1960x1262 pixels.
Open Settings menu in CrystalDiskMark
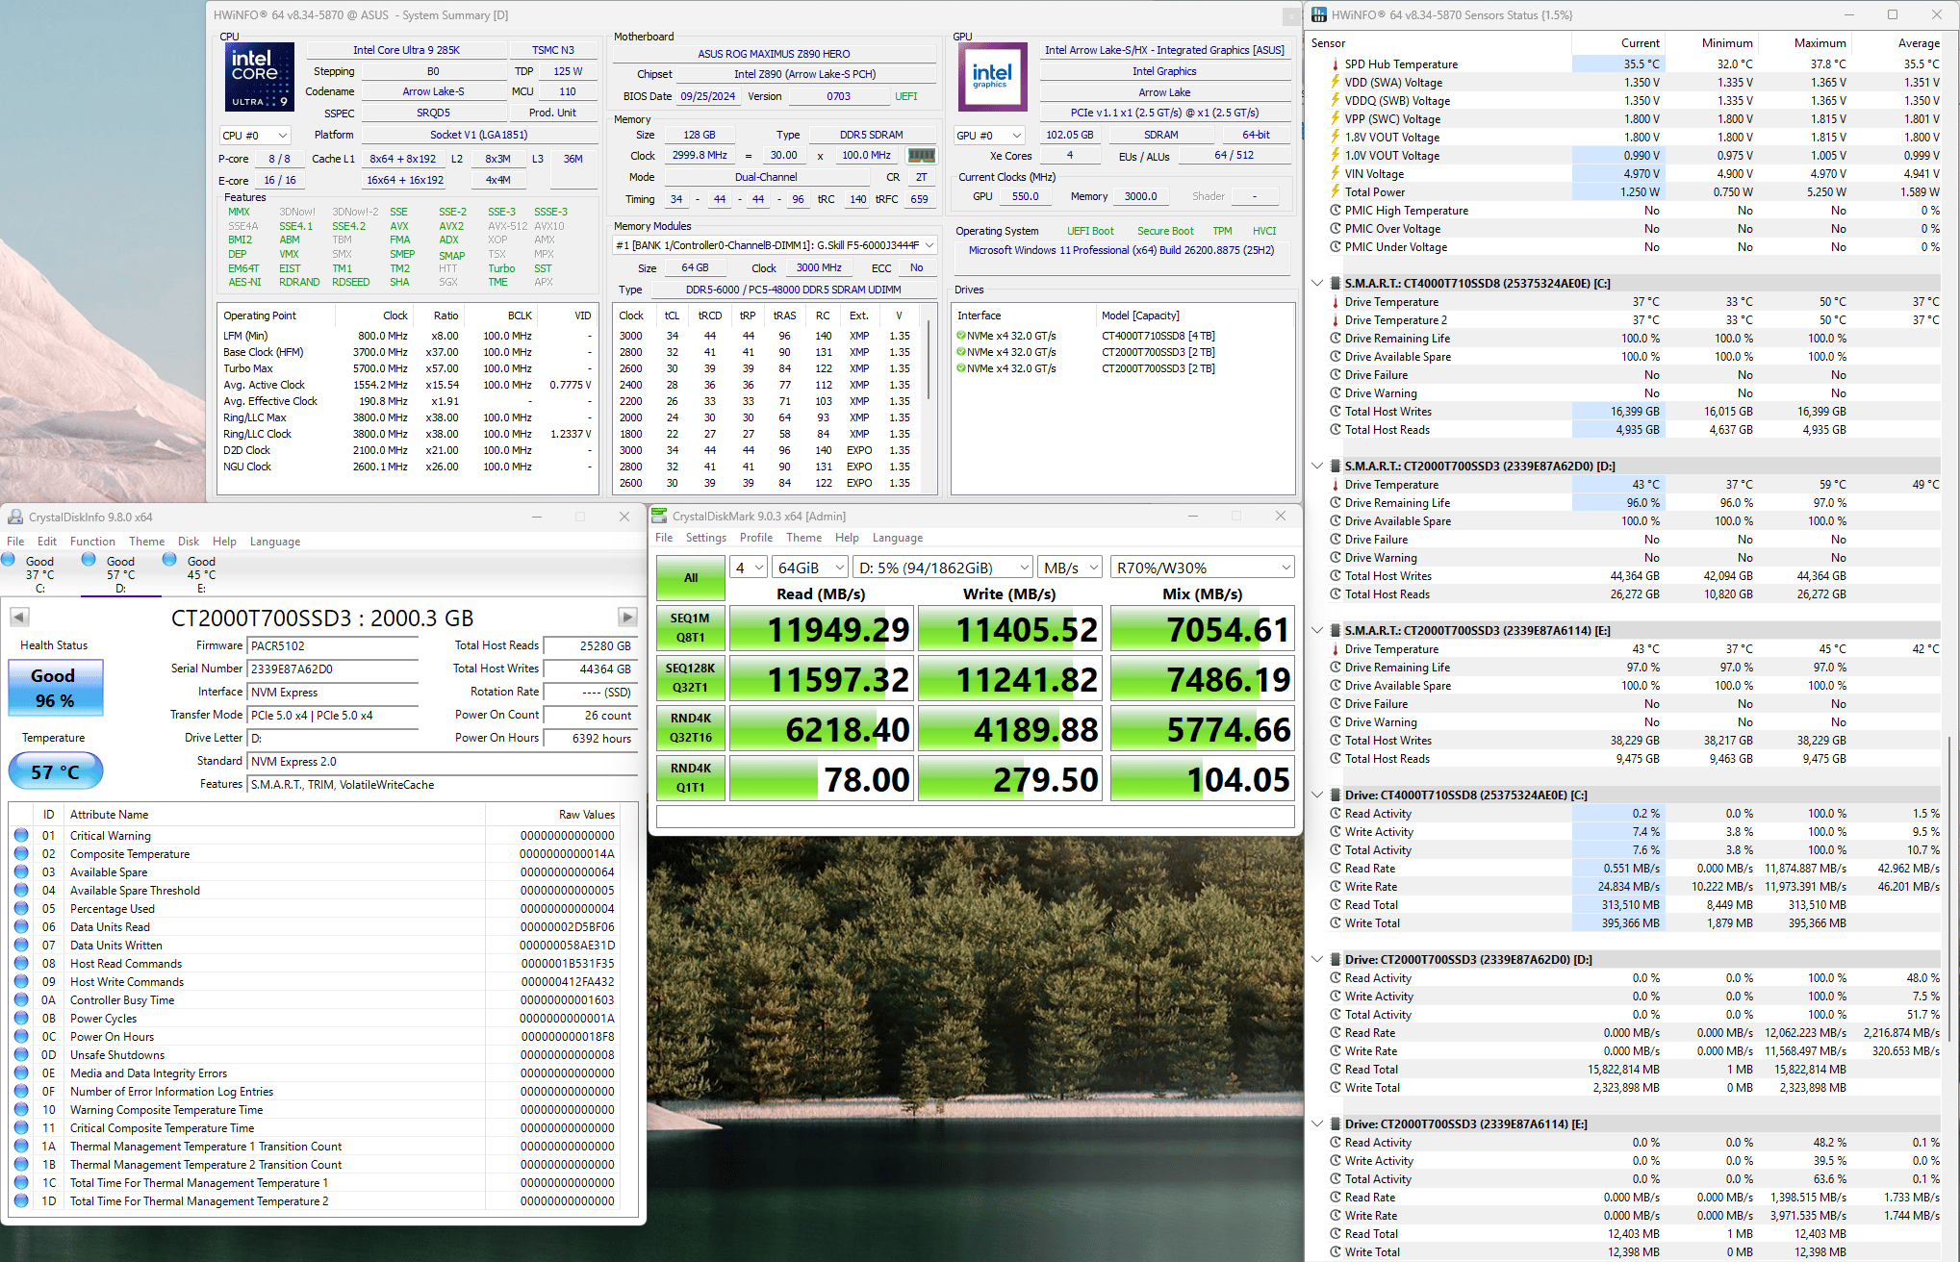(706, 538)
